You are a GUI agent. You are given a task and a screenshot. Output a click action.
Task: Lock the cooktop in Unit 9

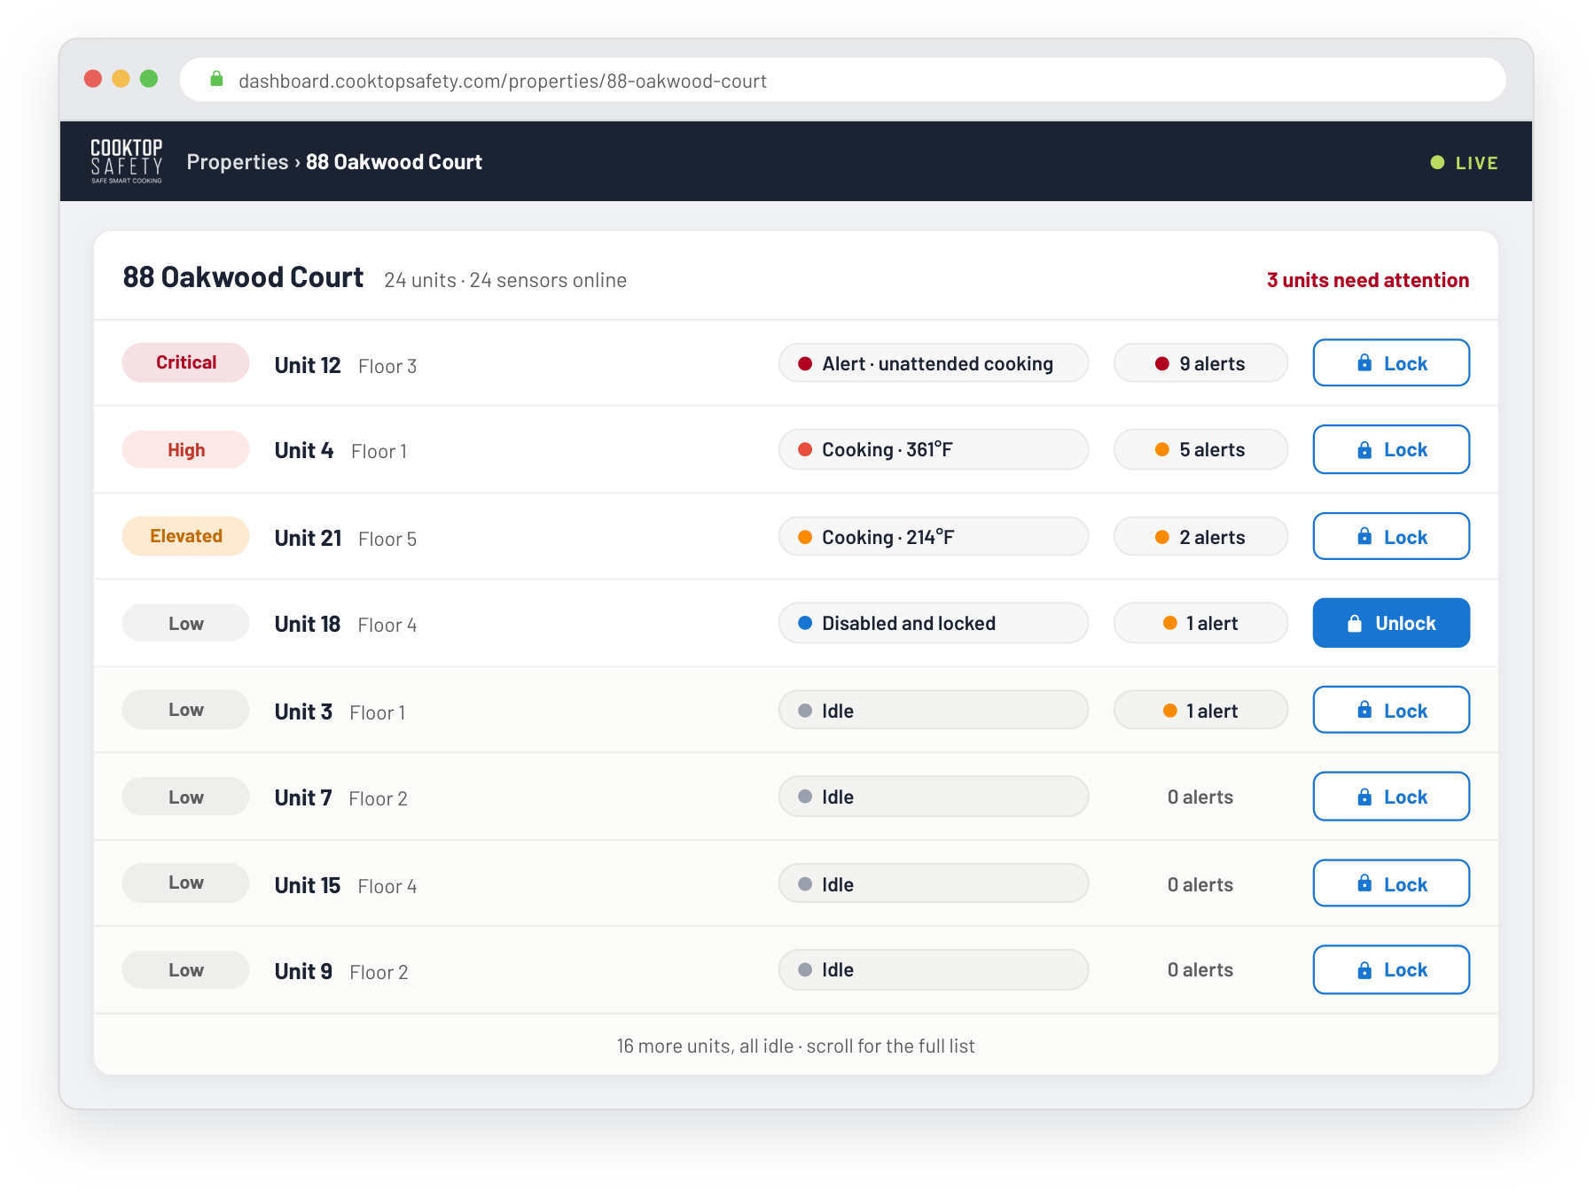(1391, 970)
